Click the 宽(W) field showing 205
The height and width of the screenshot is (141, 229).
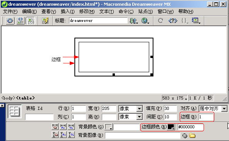click(x=109, y=109)
